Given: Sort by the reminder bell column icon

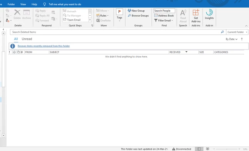Looking at the screenshot, I should click(14, 52).
